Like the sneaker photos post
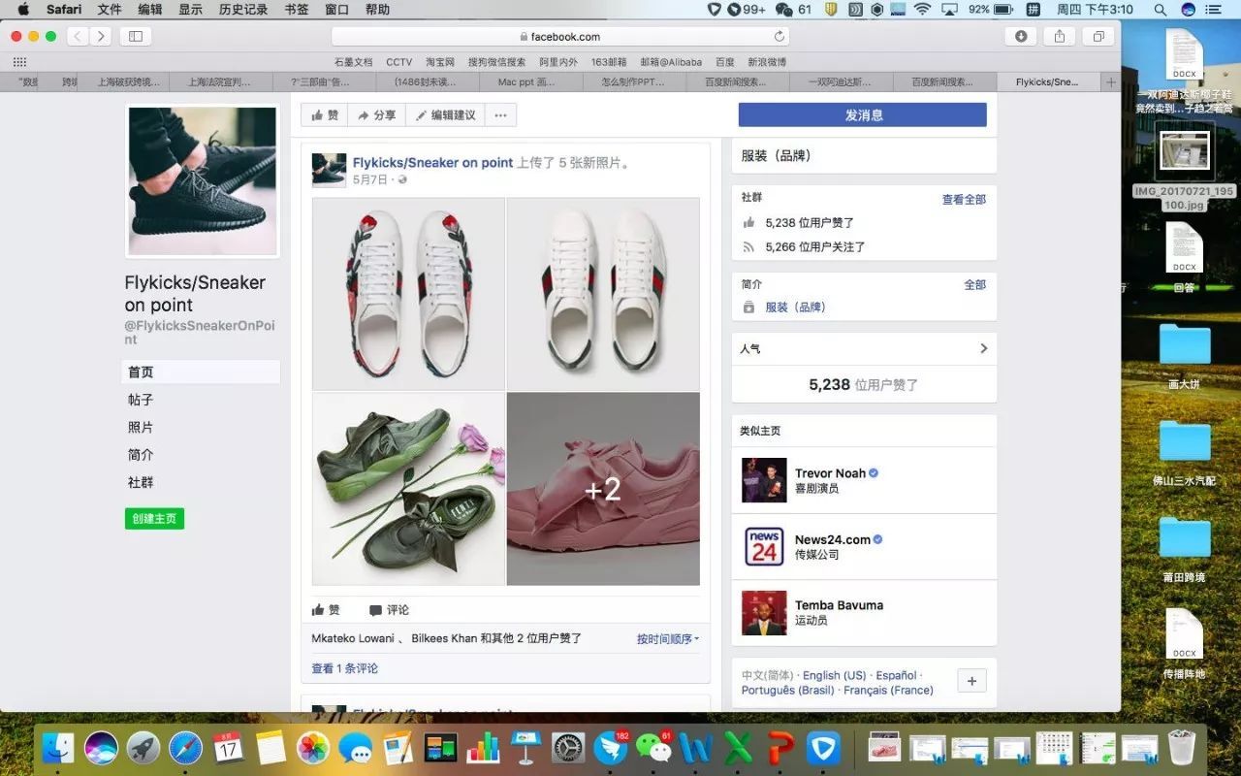1241x776 pixels. pos(326,610)
